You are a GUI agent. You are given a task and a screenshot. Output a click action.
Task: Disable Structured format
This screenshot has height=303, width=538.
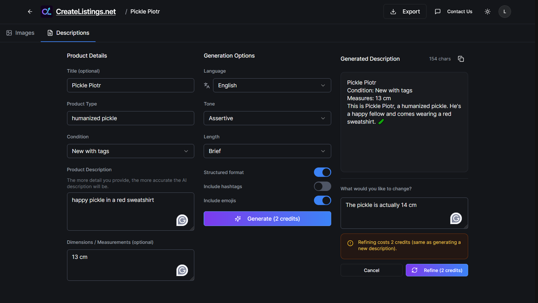tap(322, 172)
